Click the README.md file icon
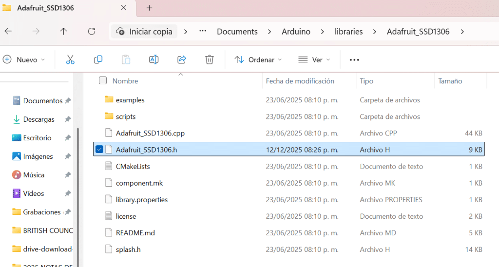Screen dimensions: 499x267 [109, 232]
